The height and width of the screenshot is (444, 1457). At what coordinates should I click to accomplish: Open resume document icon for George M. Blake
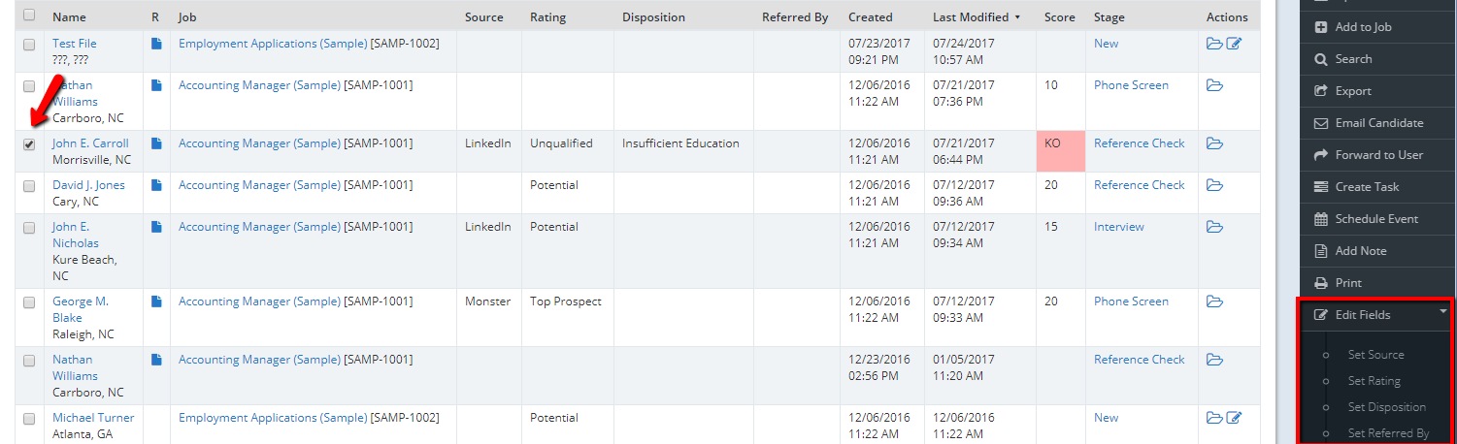(x=156, y=301)
